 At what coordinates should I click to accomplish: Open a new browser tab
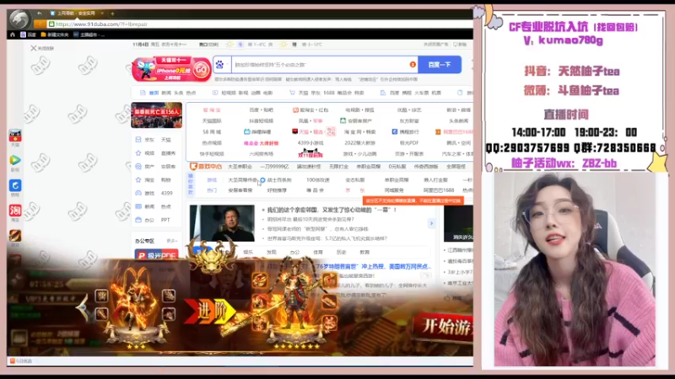tap(112, 13)
